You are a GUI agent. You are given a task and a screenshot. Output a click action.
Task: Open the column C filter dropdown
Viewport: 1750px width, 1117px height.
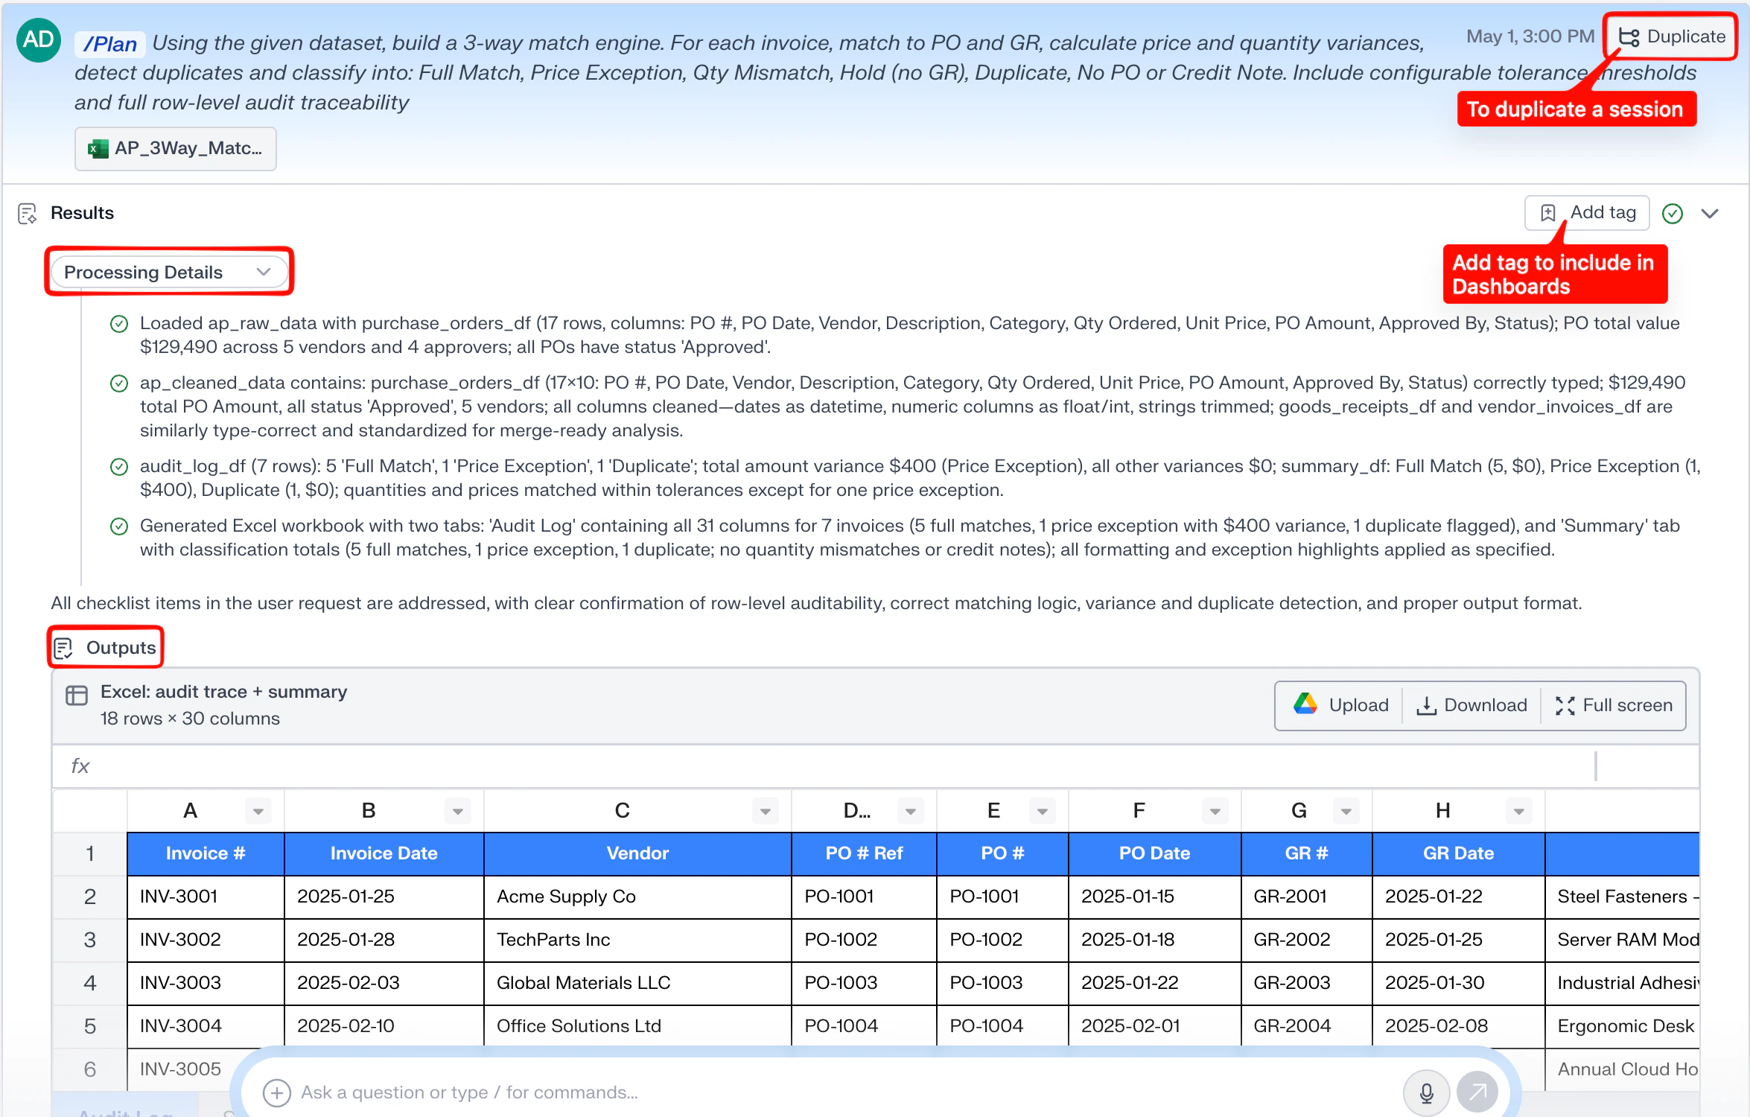[x=765, y=811]
